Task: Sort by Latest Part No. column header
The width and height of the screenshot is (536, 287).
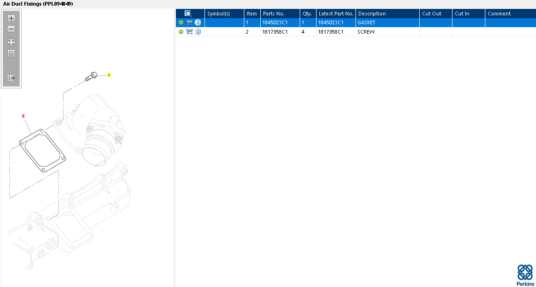Action: click(336, 14)
